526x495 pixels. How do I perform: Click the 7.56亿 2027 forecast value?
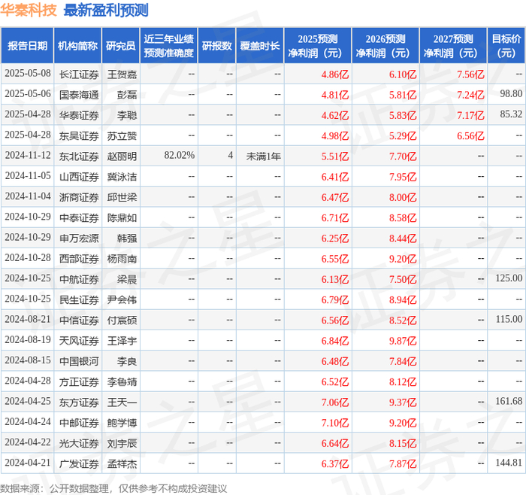point(470,74)
